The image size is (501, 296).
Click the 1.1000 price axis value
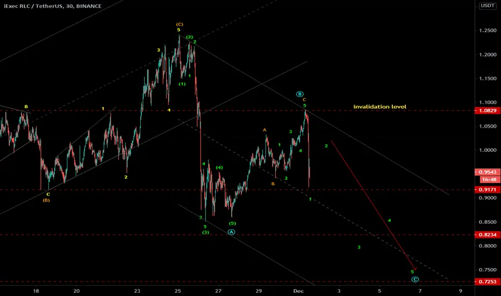[488, 102]
